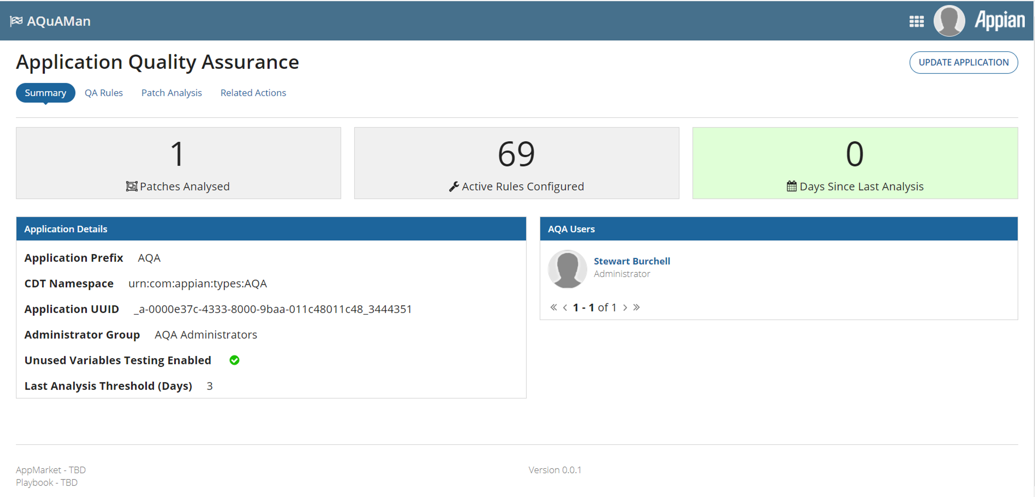The image size is (1035, 497).
Task: Click the Patches Analysed count card
Action: point(178,163)
